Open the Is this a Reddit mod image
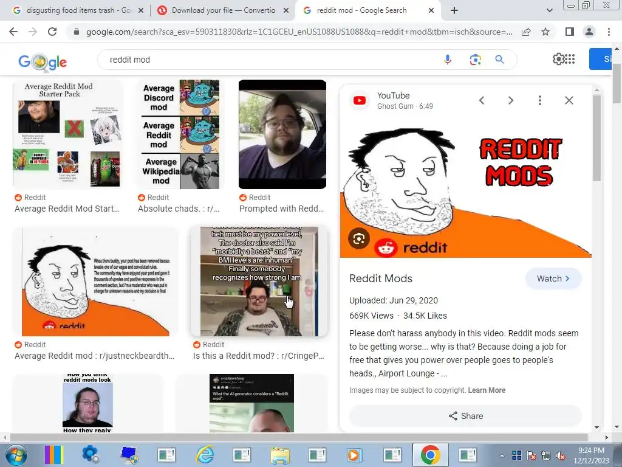 pyautogui.click(x=259, y=281)
